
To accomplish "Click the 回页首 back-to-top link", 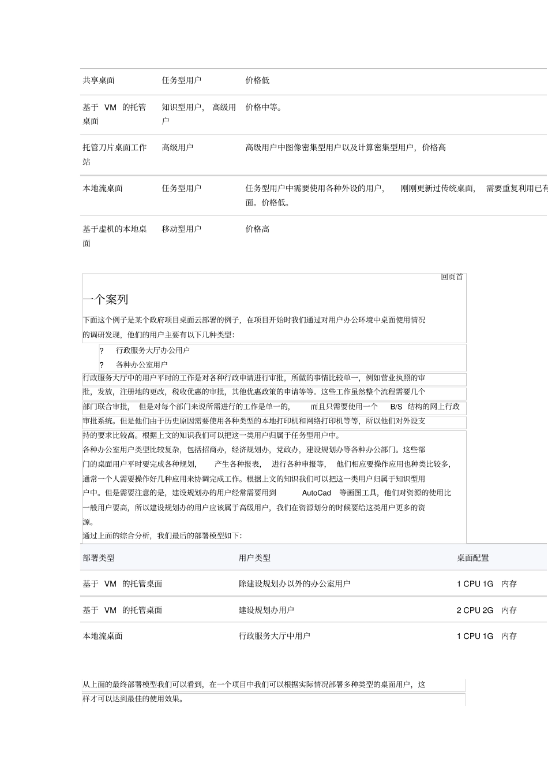I will [452, 277].
